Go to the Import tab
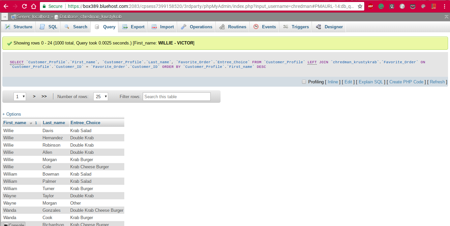 tap(163, 27)
